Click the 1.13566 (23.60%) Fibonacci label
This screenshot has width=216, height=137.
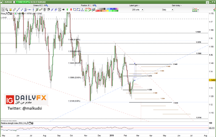(x=74, y=78)
